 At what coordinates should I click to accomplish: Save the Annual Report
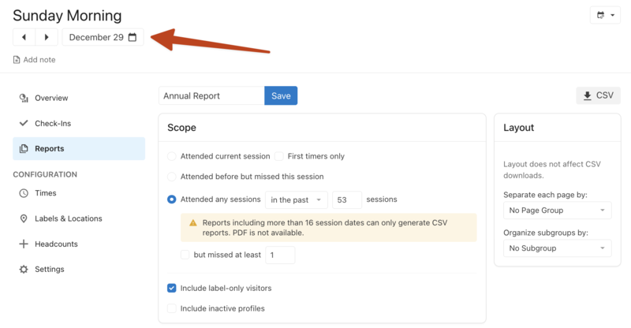281,95
